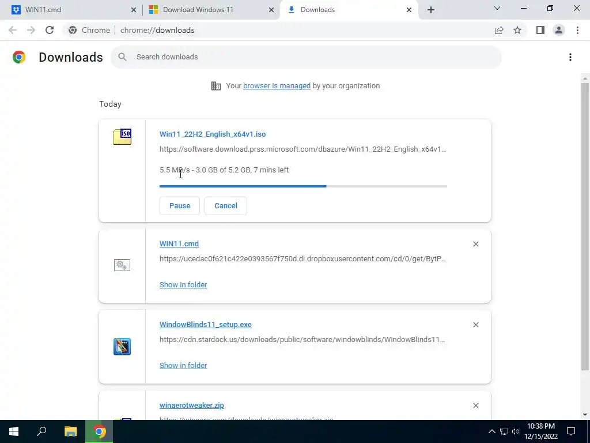Viewport: 590px width, 443px height.
Task: Show hidden system tray icons
Action: tap(492, 431)
